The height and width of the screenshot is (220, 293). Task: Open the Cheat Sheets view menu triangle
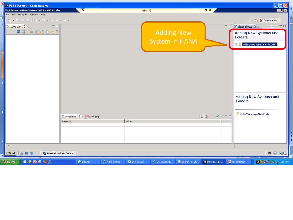276,25
